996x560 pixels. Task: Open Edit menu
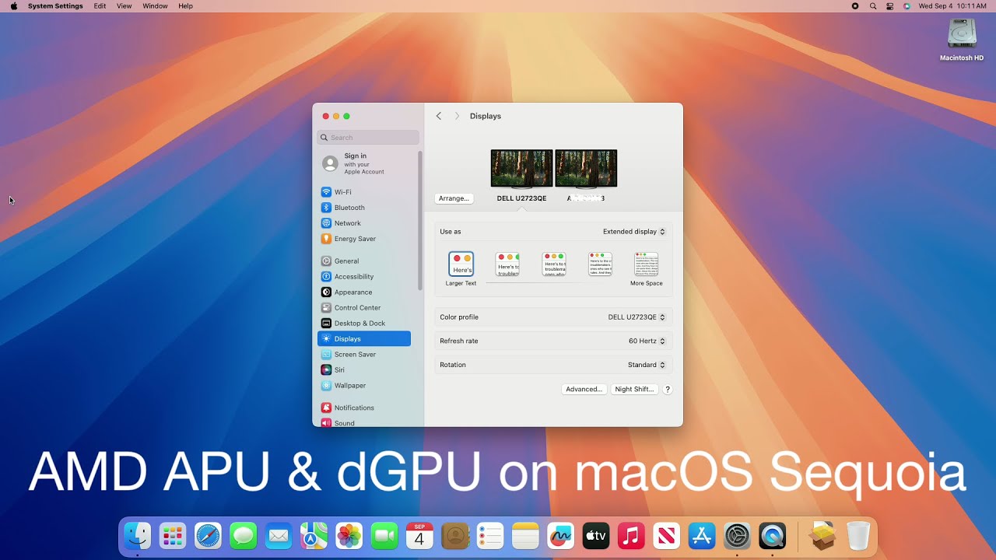pos(100,6)
